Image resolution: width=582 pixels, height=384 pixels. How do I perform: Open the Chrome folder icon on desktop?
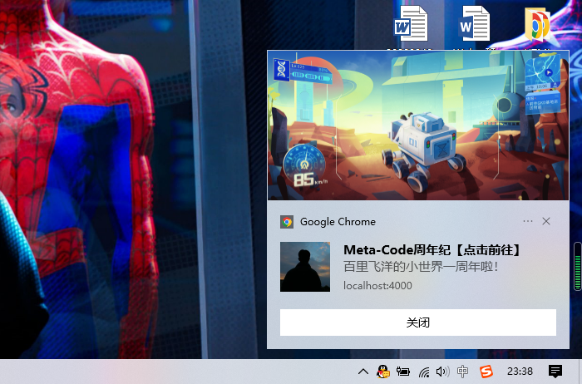click(539, 25)
